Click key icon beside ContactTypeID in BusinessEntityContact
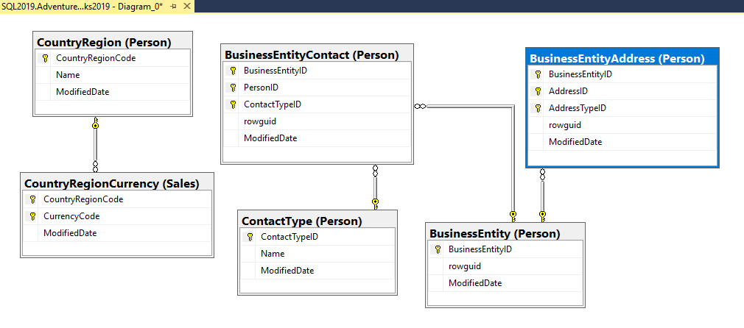 pos(233,104)
